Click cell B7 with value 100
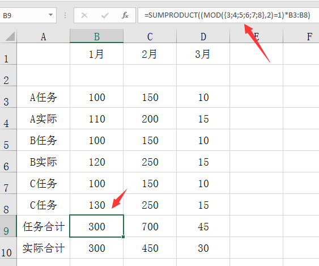This screenshot has width=319, height=266. (x=97, y=183)
